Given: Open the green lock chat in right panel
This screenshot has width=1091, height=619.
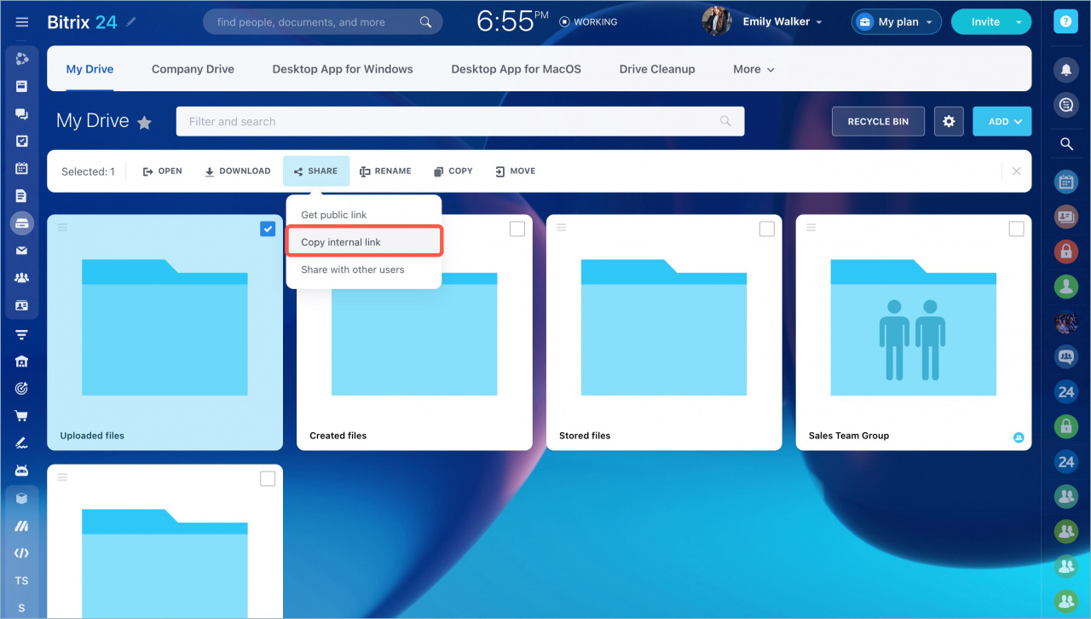Looking at the screenshot, I should coord(1066,425).
